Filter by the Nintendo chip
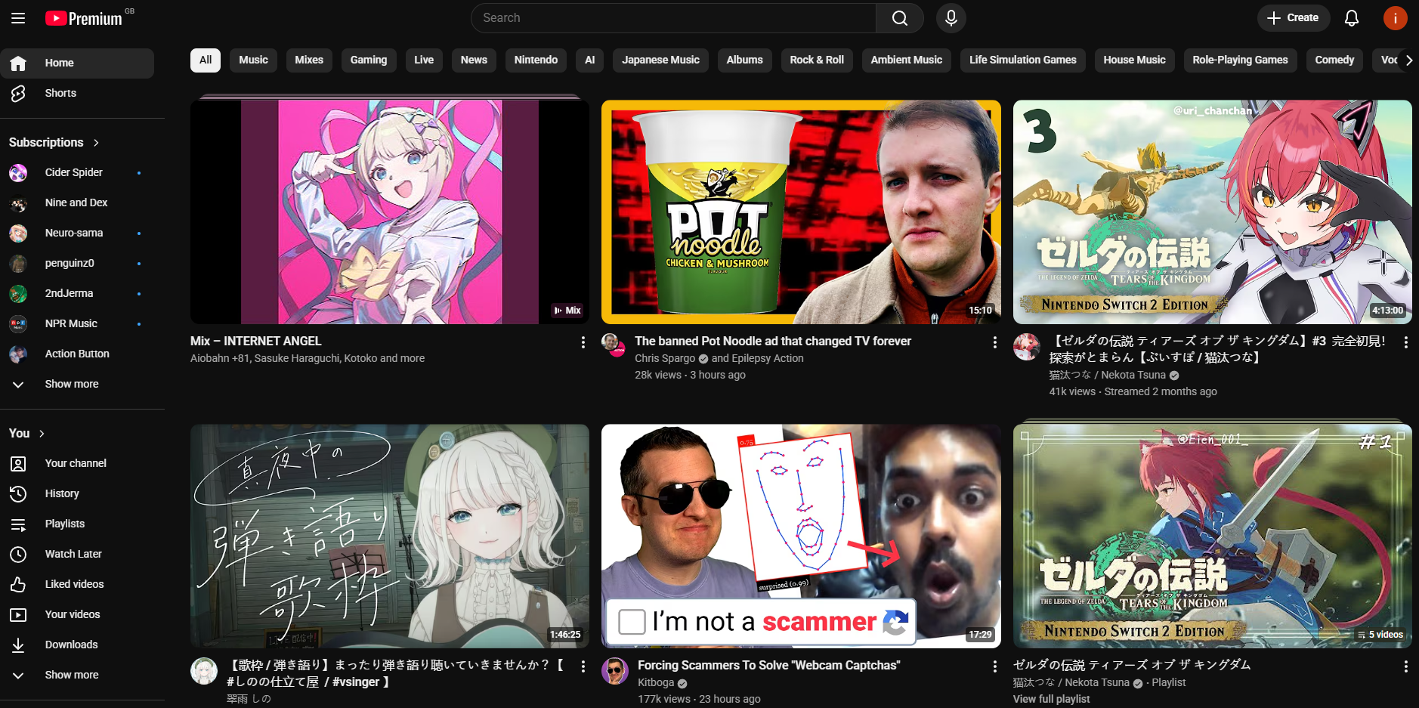This screenshot has height=708, width=1419. 536,60
